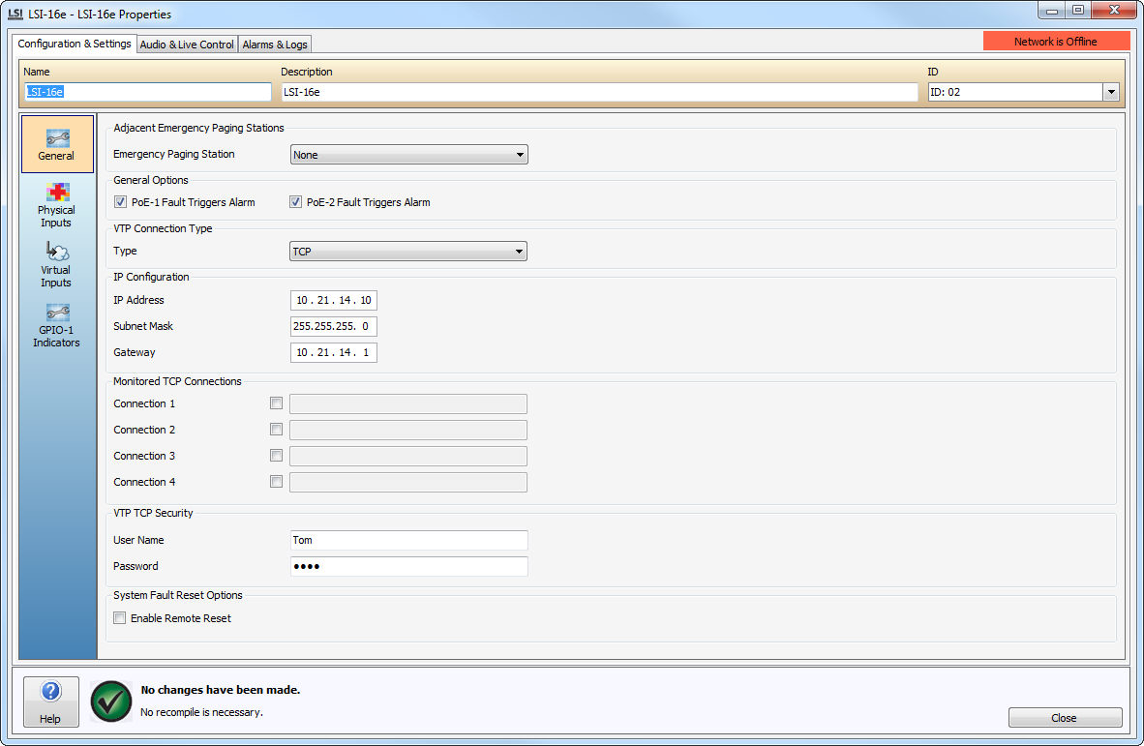
Task: Click the User Name field containing Tom
Action: (408, 540)
